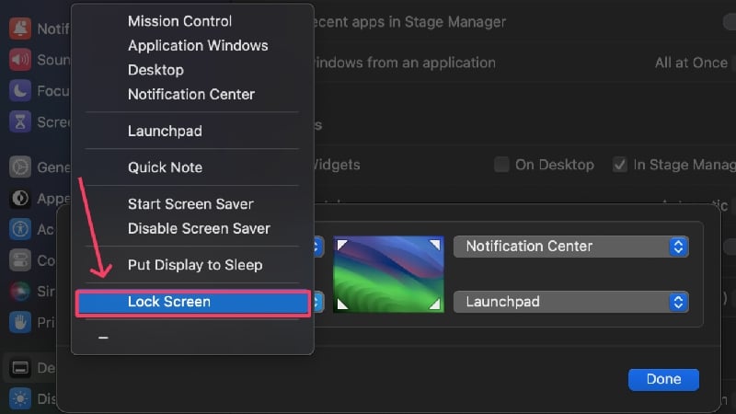Uncheck the In Stage Manager checkbox

click(619, 165)
